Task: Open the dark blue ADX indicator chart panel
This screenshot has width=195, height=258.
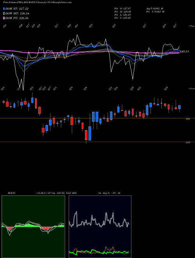Action: [x=100, y=227]
